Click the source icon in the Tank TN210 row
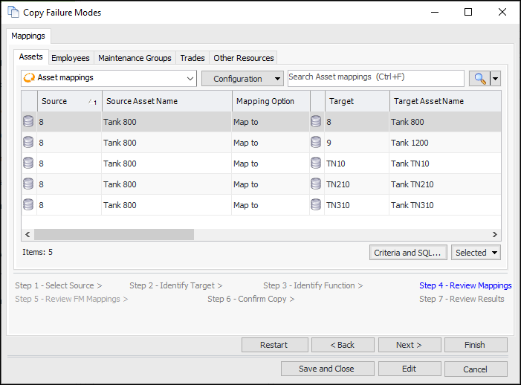The image size is (521, 385). click(28, 184)
